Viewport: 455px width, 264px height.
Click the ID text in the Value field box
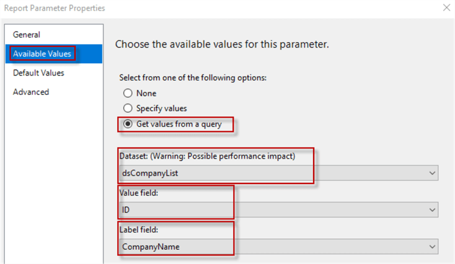coord(126,211)
